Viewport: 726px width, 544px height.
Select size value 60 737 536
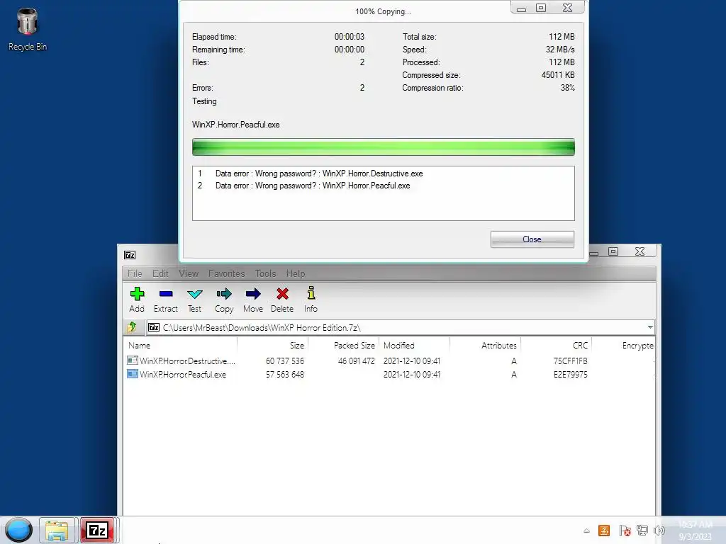point(285,361)
